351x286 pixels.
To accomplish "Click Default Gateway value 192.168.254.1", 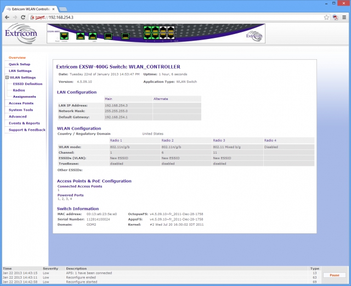I will tap(116, 117).
